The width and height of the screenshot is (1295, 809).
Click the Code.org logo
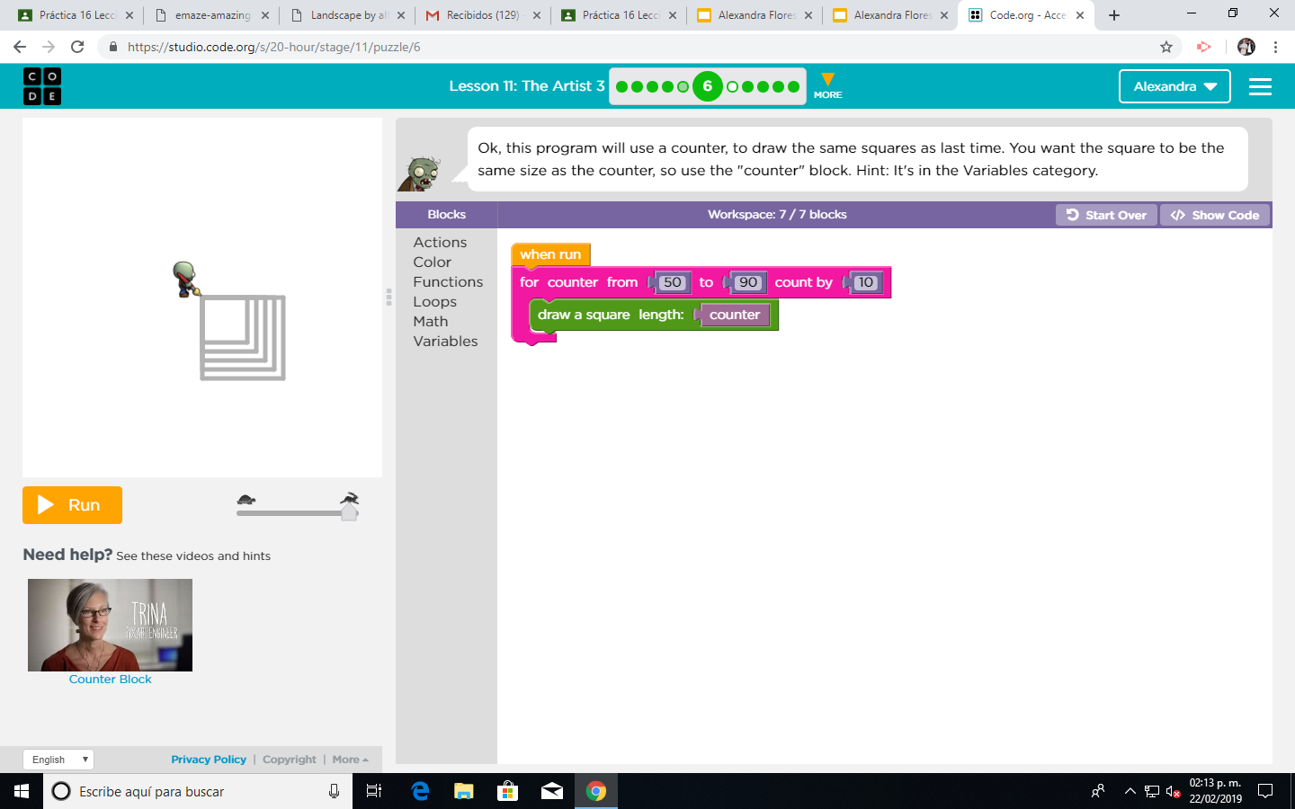(42, 86)
